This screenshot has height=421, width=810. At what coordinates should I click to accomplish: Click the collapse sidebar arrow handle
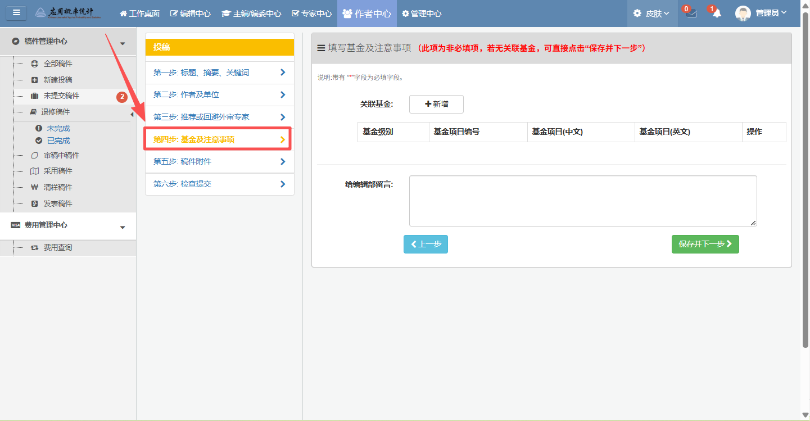(132, 115)
